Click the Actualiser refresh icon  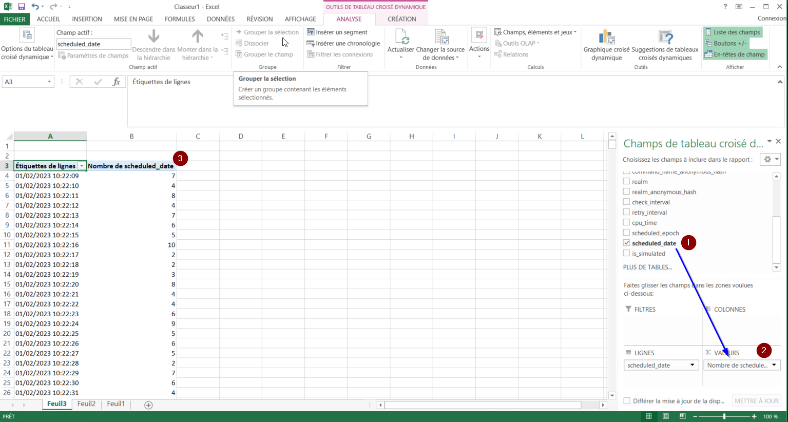[x=400, y=36]
